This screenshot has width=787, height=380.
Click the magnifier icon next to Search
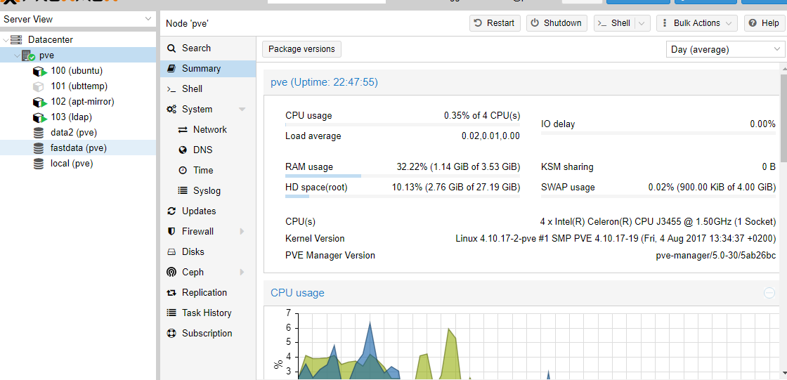pyautogui.click(x=171, y=48)
